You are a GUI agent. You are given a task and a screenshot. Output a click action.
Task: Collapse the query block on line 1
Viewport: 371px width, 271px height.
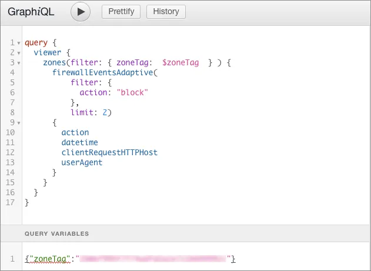coord(19,44)
